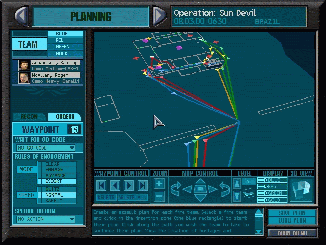The image size is (326, 245).
Task: Open the NO GO-CODE dropdown
Action: (x=46, y=148)
